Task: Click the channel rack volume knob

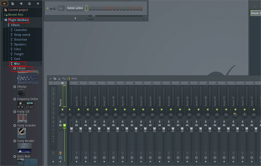Action: pos(54,8)
